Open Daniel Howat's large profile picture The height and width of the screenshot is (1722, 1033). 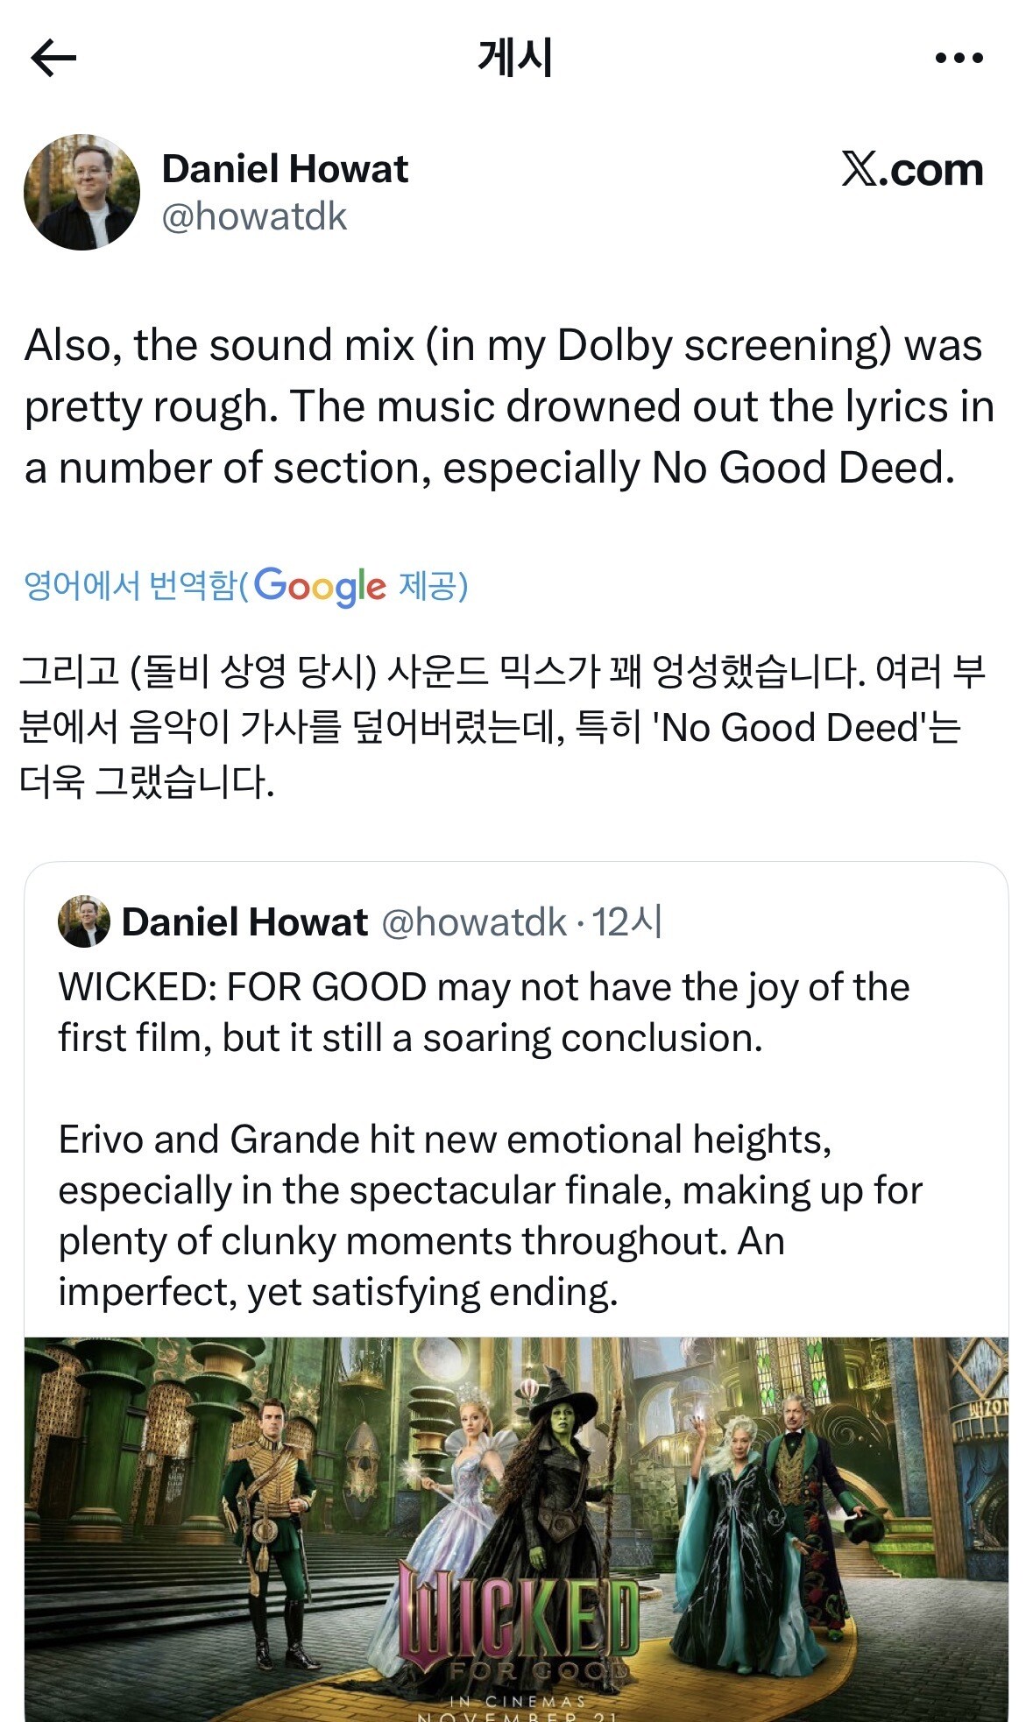[x=81, y=192]
